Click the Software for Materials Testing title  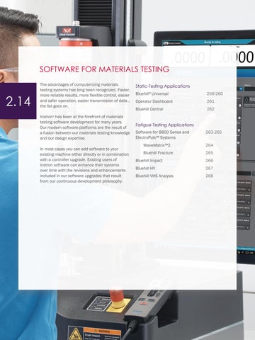coord(104,69)
